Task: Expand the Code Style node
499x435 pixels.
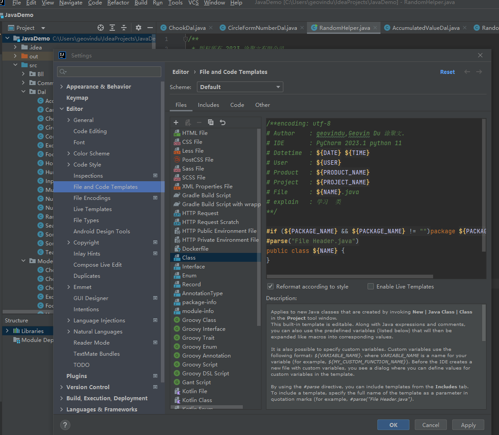Action: (69, 165)
